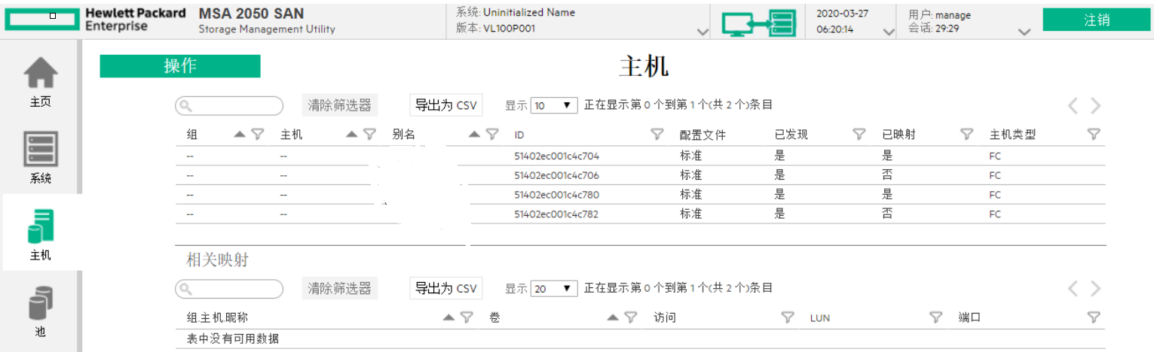Click 否 mapped value in 51402ec001c4c706 row
This screenshot has width=1154, height=352.
(x=887, y=175)
